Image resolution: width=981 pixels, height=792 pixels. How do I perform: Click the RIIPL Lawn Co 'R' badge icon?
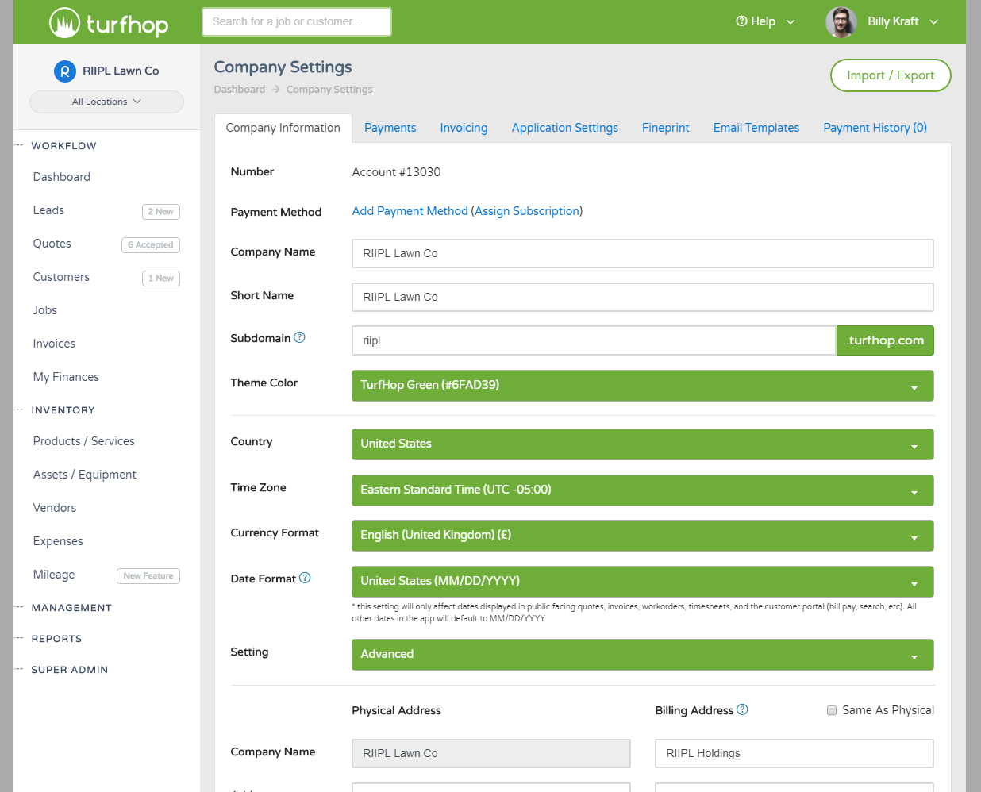coord(64,71)
